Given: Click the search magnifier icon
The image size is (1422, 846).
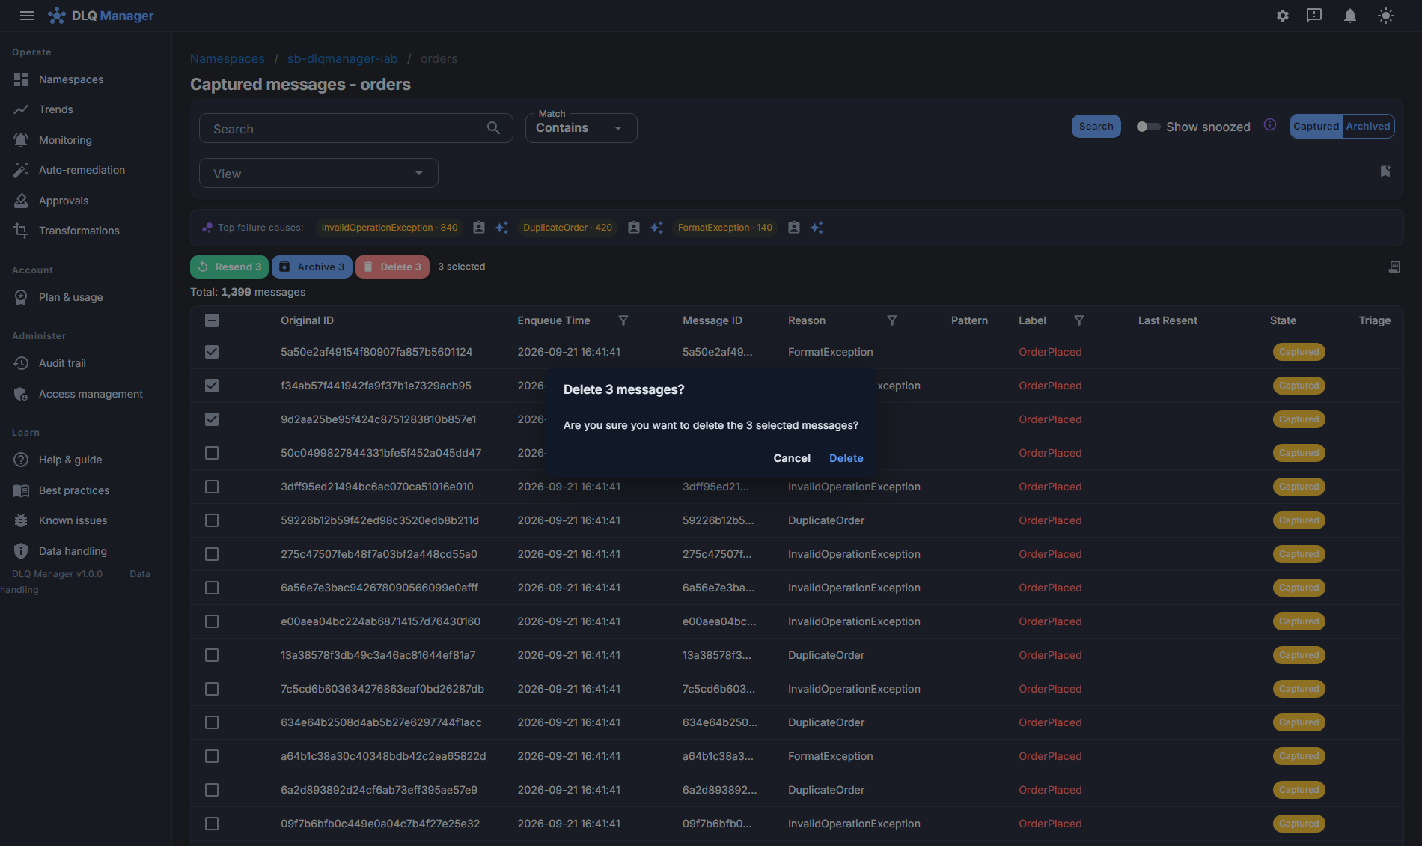Looking at the screenshot, I should 493,128.
